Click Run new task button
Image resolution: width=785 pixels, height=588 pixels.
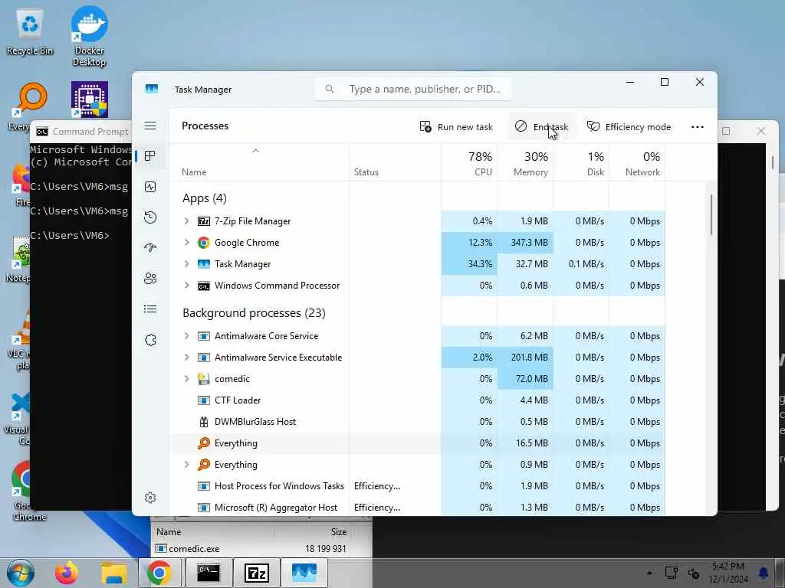tap(456, 127)
